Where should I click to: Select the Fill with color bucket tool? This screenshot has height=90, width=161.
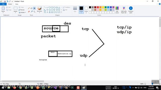click(31, 8)
